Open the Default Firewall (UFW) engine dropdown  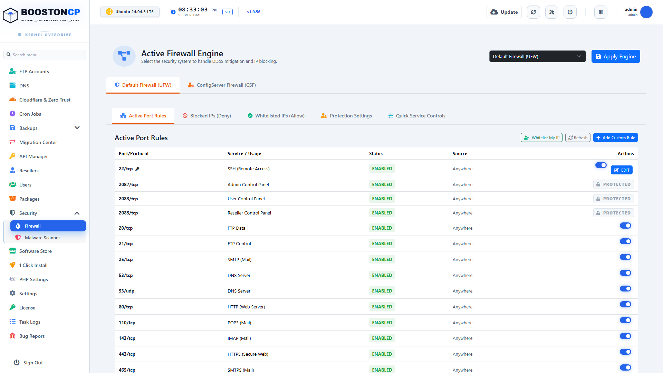pos(537,56)
